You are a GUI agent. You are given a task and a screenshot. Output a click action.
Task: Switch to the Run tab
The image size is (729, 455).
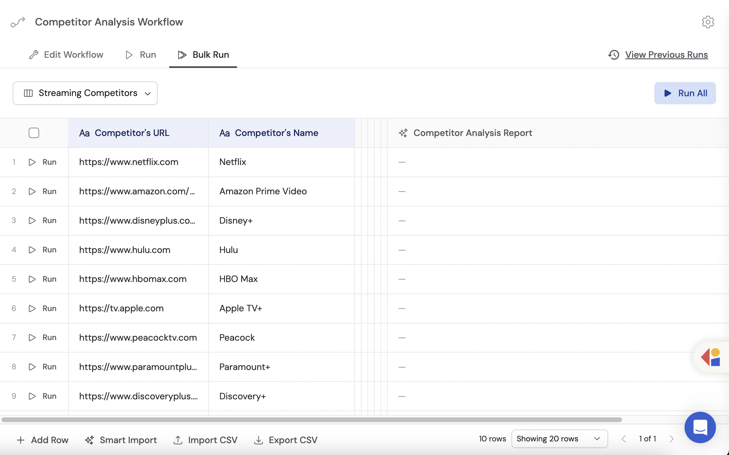click(140, 55)
